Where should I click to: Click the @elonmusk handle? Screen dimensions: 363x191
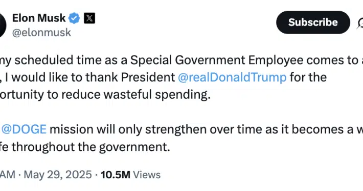[x=41, y=33]
